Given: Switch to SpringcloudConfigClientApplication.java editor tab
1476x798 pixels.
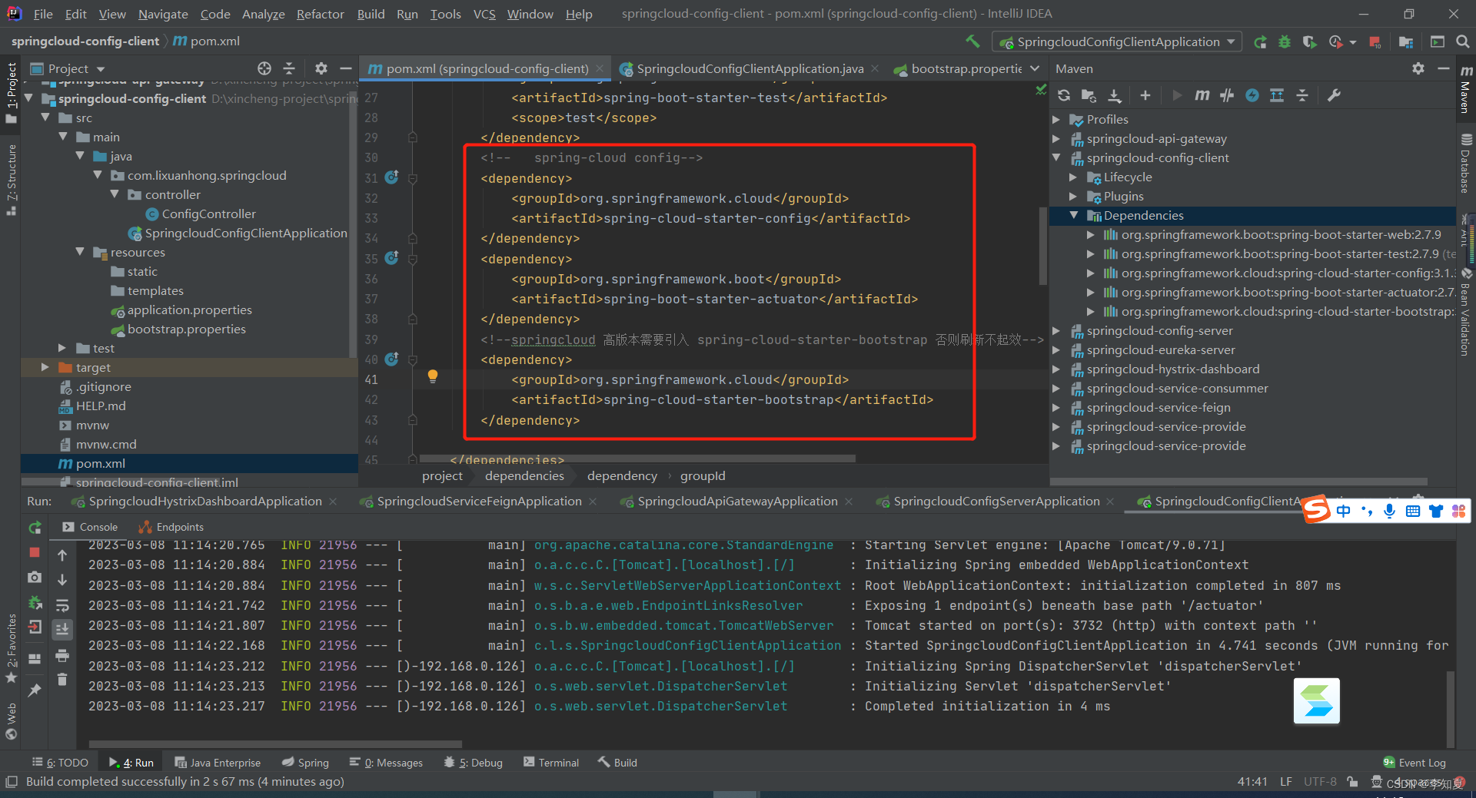Looking at the screenshot, I should pos(750,69).
